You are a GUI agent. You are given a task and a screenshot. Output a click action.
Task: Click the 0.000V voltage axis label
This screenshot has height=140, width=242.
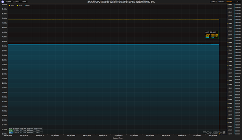pos(5,134)
